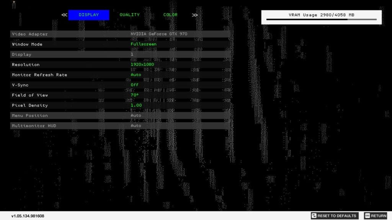
Task: Open the Menu Position Auto option
Action: pos(136,115)
